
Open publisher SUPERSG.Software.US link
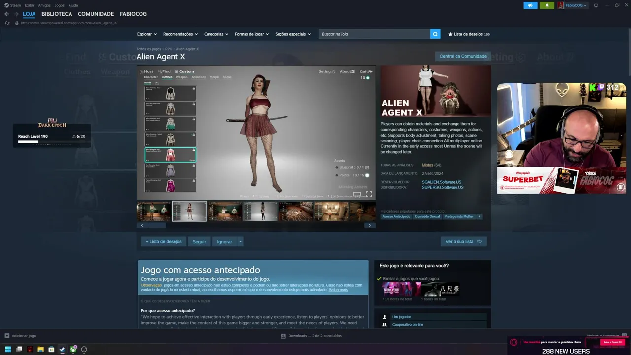click(443, 187)
